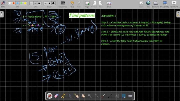The image size is (180, 101).
Task: Select the arrow Selector tool
Action: [70, 96]
